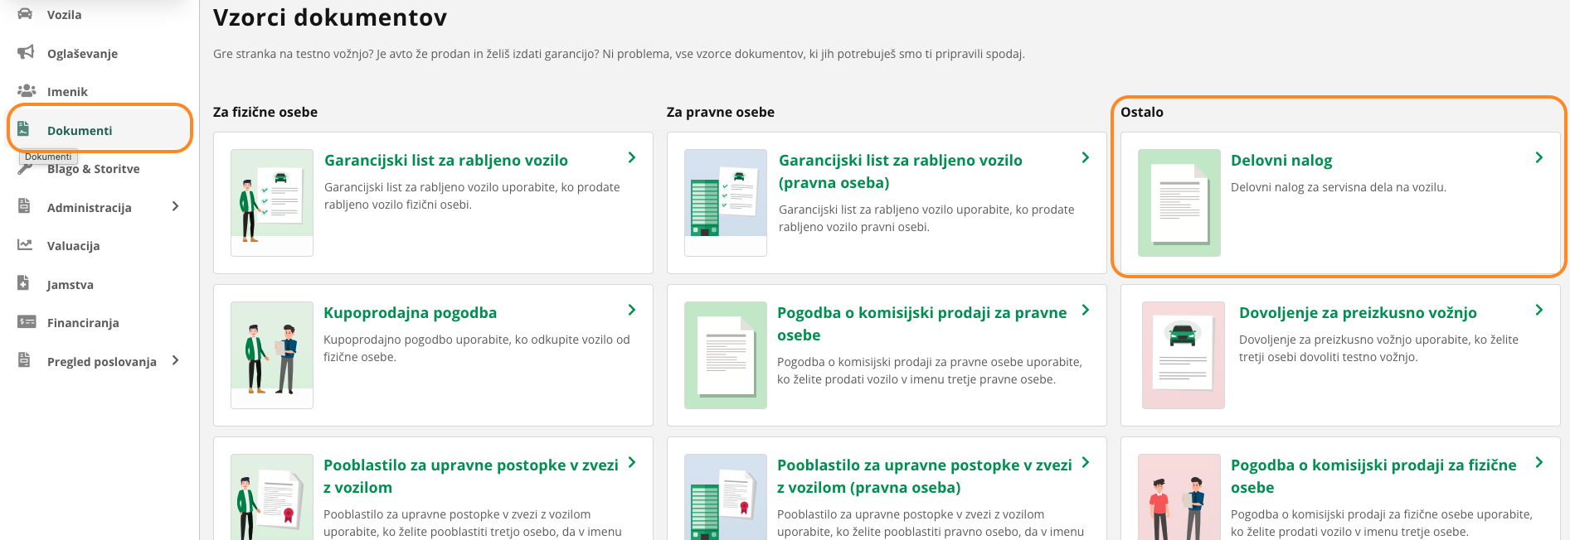1570x540 pixels.
Task: Click the document icon for Administracija
Action: click(x=24, y=206)
